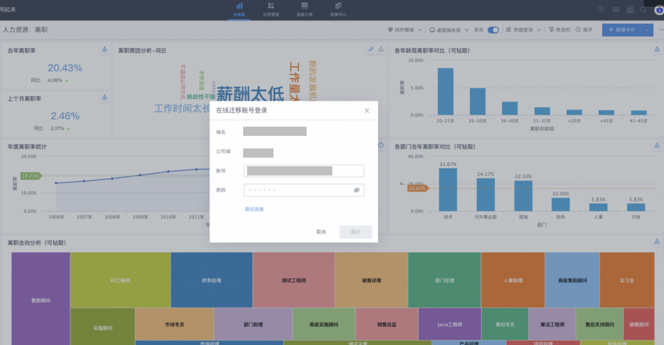Click the download inbox icon in header

tap(630, 10)
